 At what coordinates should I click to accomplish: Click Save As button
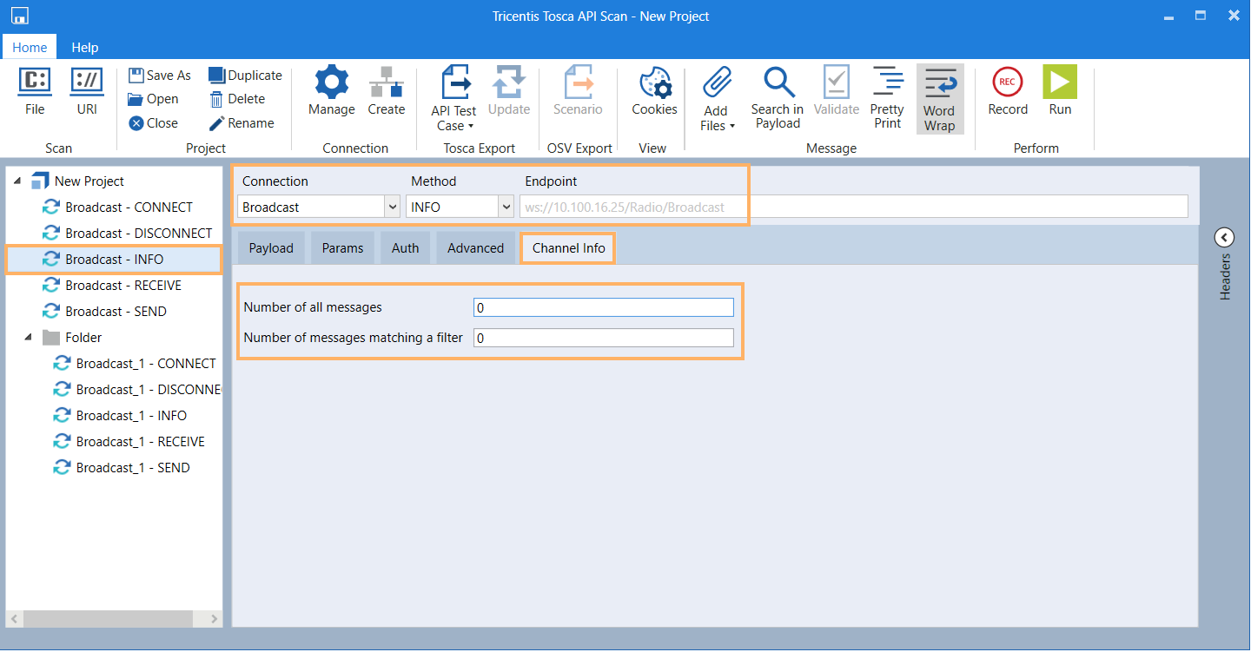(160, 76)
